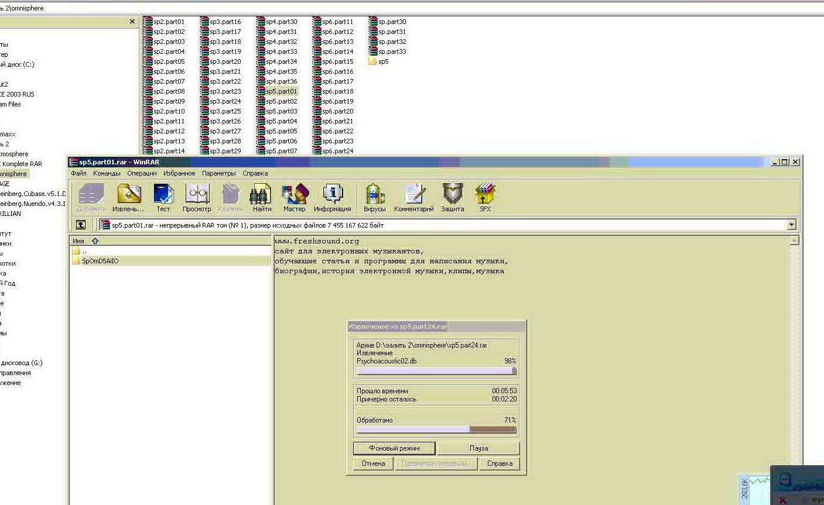This screenshot has height=505, width=824.
Task: Select the sp5 folder in Explorer
Action: tap(378, 61)
